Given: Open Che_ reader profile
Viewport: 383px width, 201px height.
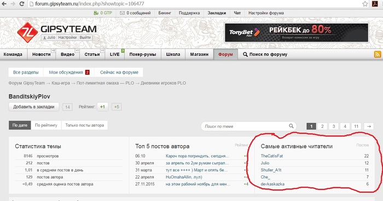Looking at the screenshot, I should point(265,177).
